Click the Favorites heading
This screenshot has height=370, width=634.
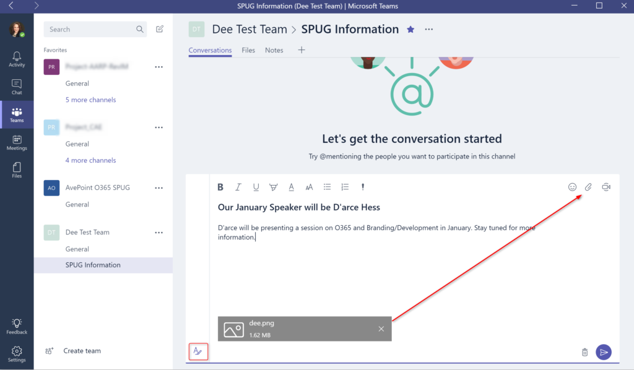55,50
